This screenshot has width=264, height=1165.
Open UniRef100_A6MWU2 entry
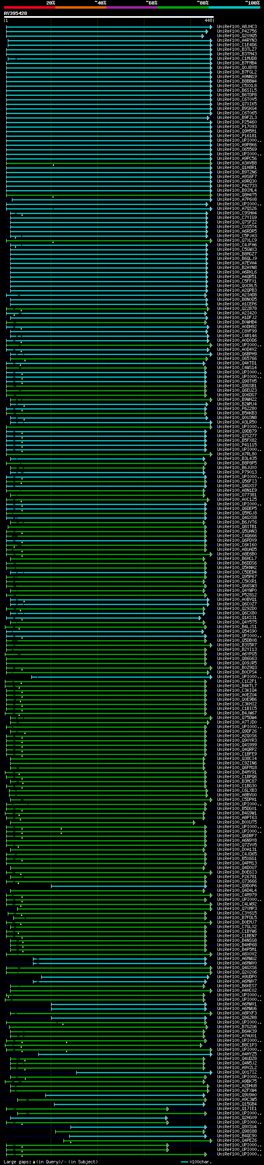coord(237,959)
